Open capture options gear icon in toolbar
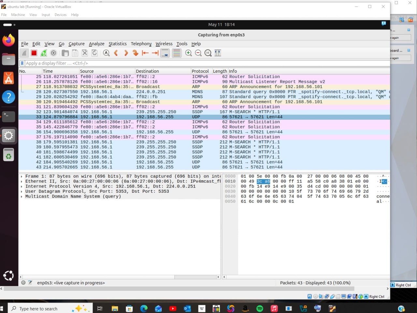Image resolution: width=417 pixels, height=313 pixels. point(53,53)
